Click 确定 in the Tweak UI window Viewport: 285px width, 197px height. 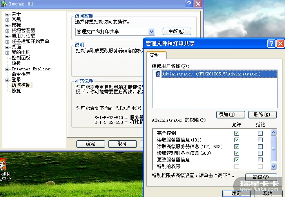tap(91, 144)
